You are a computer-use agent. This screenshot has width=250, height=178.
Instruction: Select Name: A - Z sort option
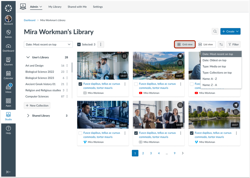point(209,79)
